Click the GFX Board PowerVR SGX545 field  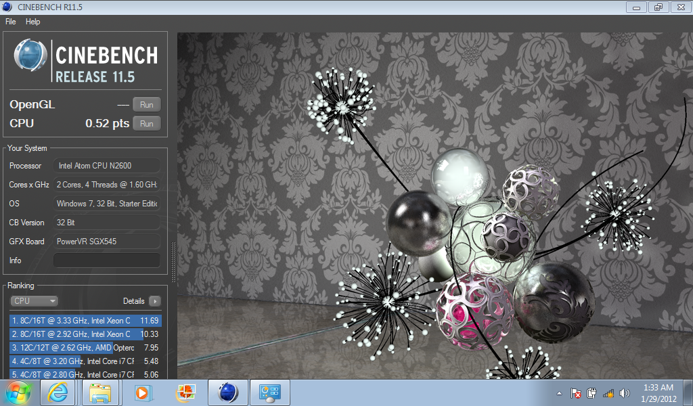pos(106,241)
